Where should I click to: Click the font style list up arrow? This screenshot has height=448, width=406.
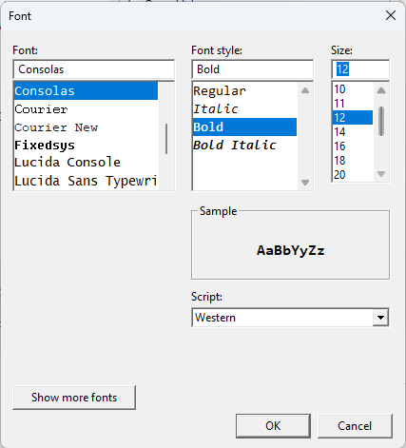pyautogui.click(x=305, y=90)
